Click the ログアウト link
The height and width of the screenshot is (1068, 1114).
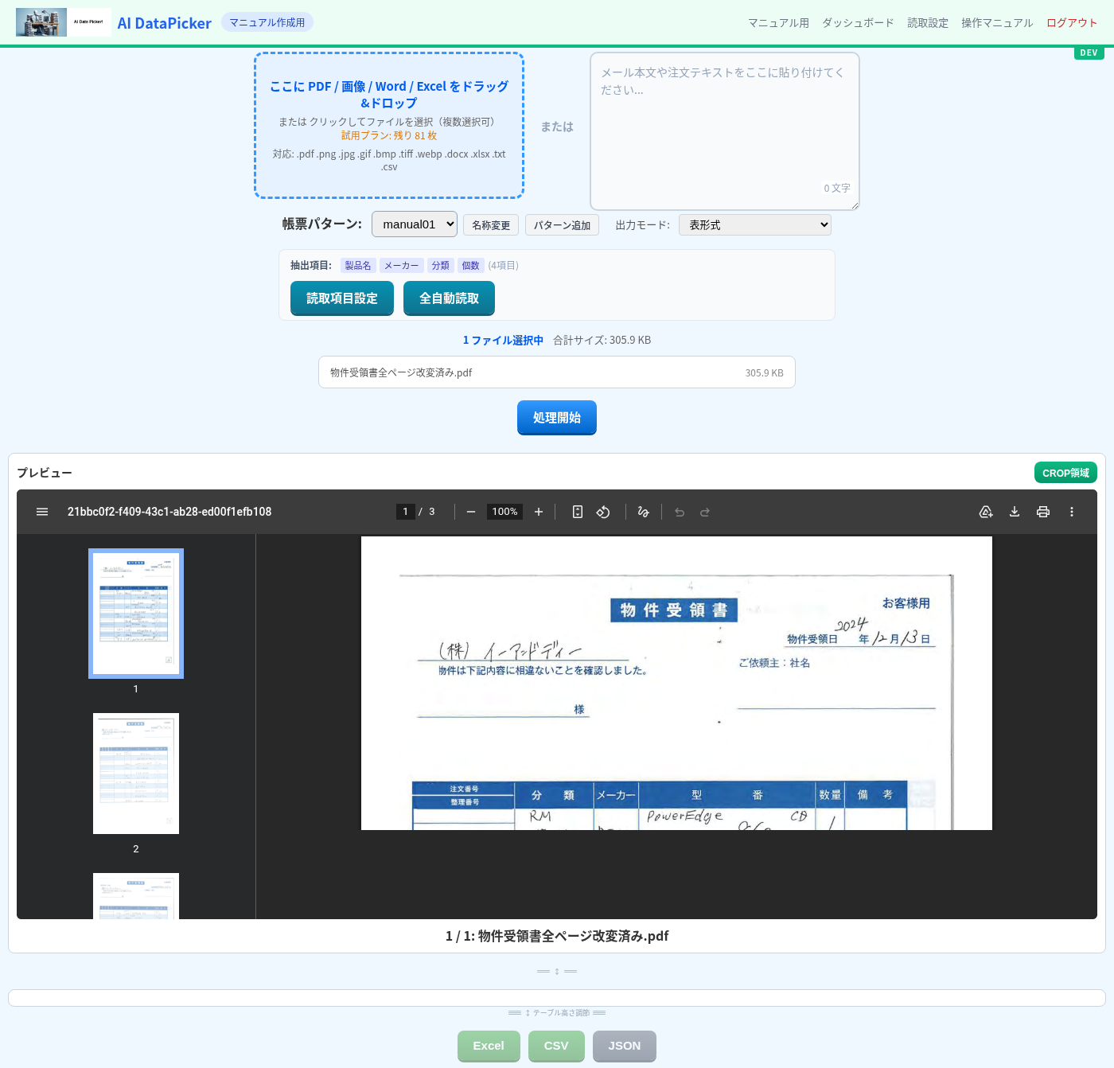click(1072, 23)
